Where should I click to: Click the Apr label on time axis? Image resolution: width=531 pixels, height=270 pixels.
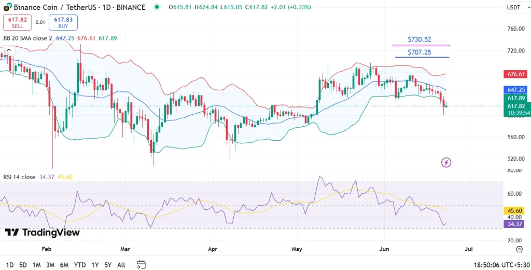pos(212,249)
